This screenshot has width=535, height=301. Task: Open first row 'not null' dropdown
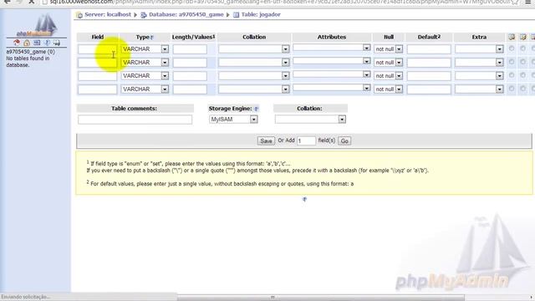click(388, 49)
